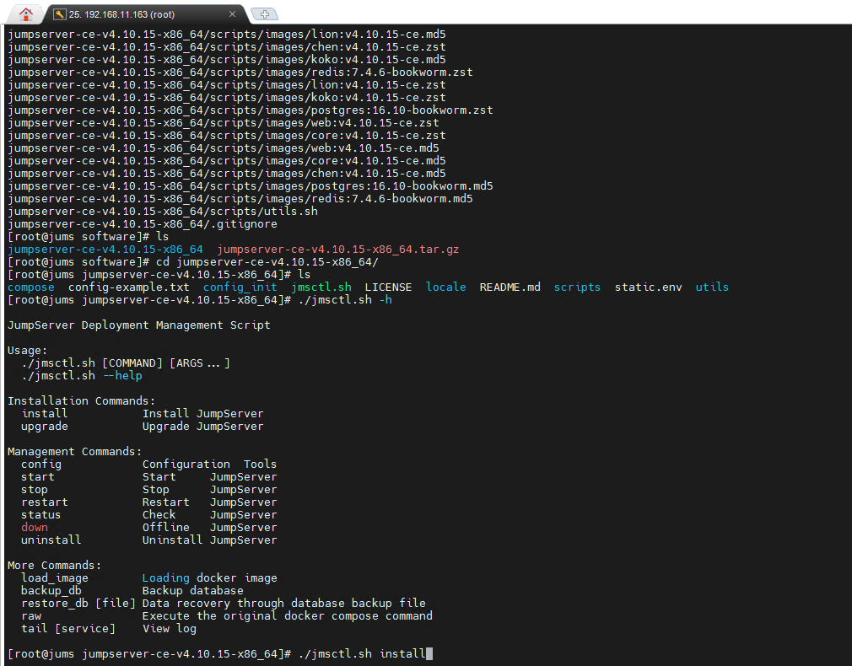The width and height of the screenshot is (852, 666).
Task: Click the config_init directory name
Action: click(x=240, y=287)
